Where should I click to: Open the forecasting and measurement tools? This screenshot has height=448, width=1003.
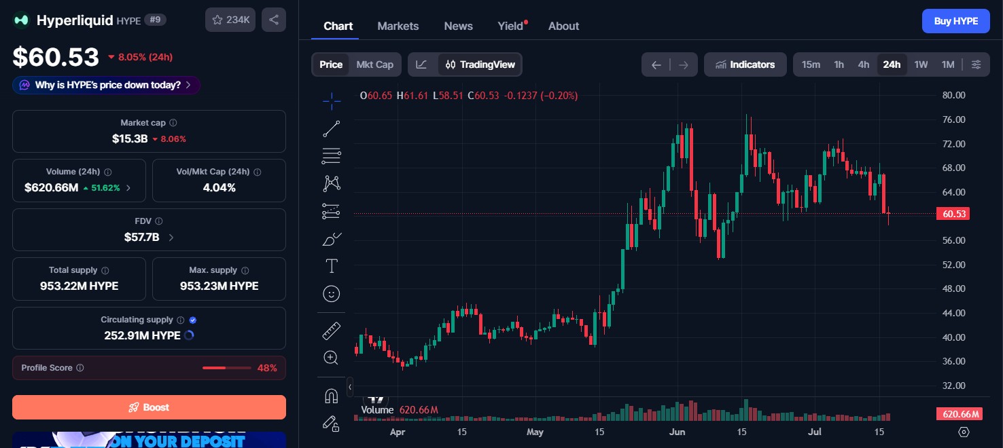[x=332, y=211]
